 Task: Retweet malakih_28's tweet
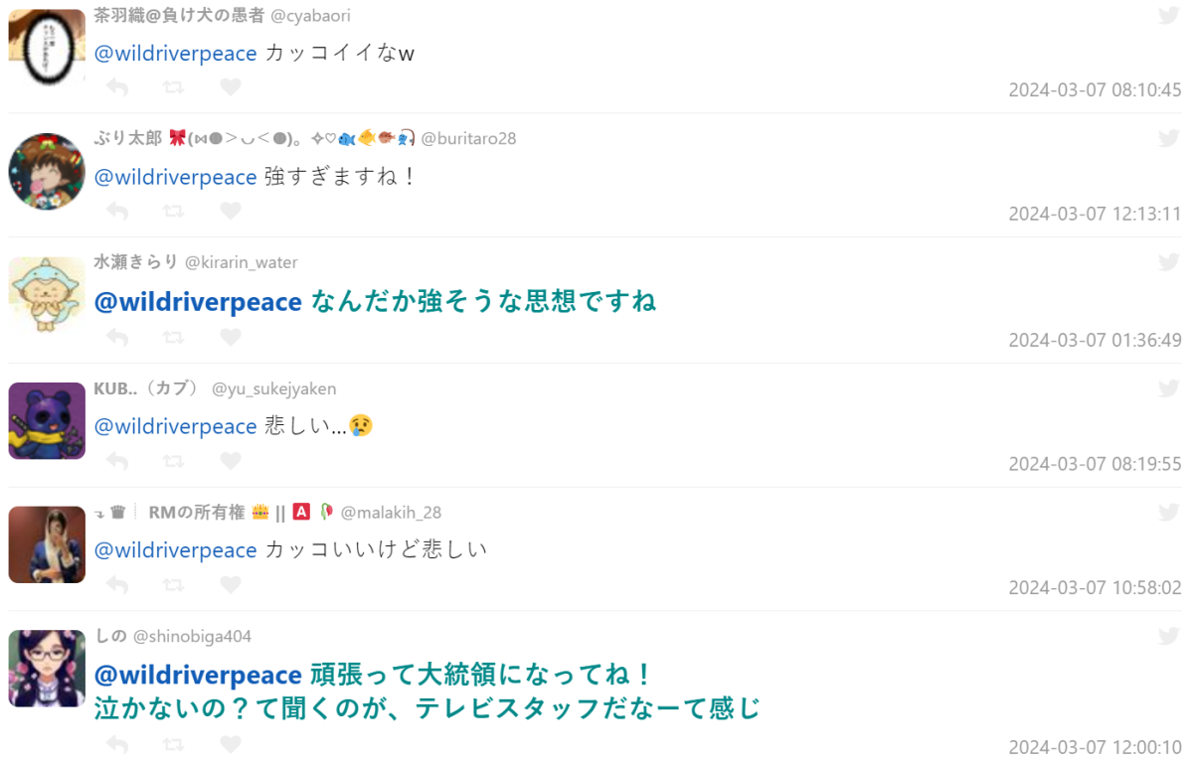(173, 585)
